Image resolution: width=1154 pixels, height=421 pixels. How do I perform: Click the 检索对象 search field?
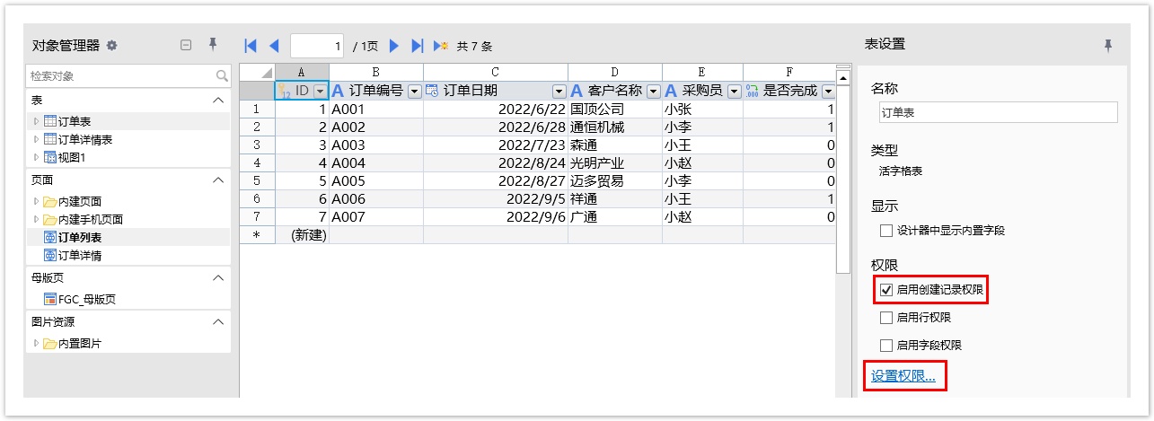pos(121,76)
